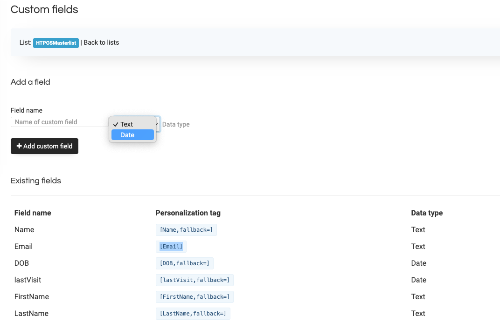
Task: Click the Text data type for Email row
Action: [x=418, y=247]
